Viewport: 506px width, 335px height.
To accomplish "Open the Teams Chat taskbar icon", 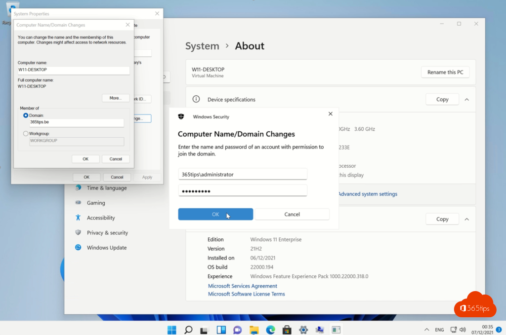I will 238,330.
